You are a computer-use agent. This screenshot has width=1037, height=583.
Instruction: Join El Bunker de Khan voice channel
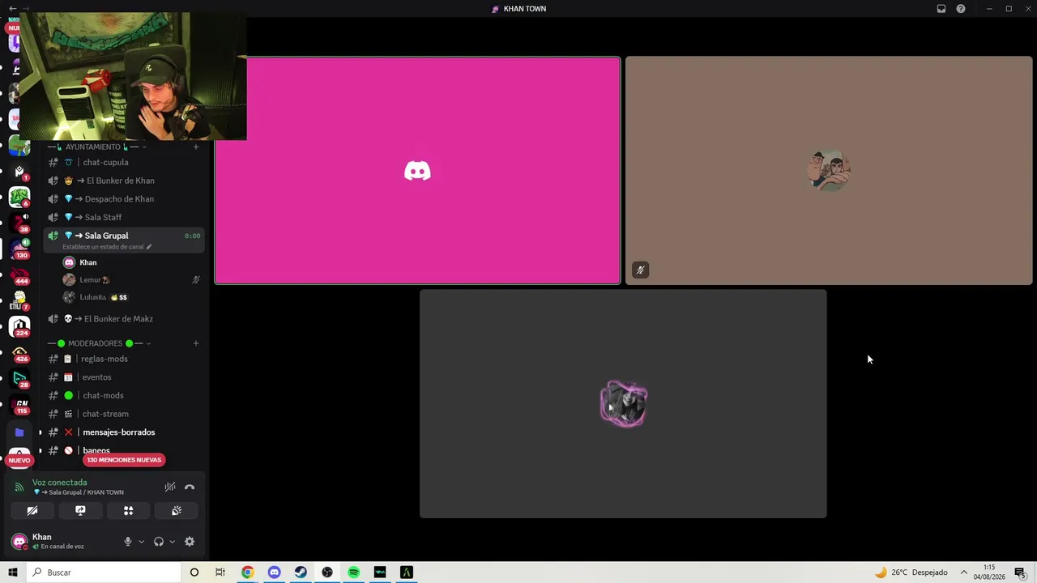pyautogui.click(x=123, y=181)
